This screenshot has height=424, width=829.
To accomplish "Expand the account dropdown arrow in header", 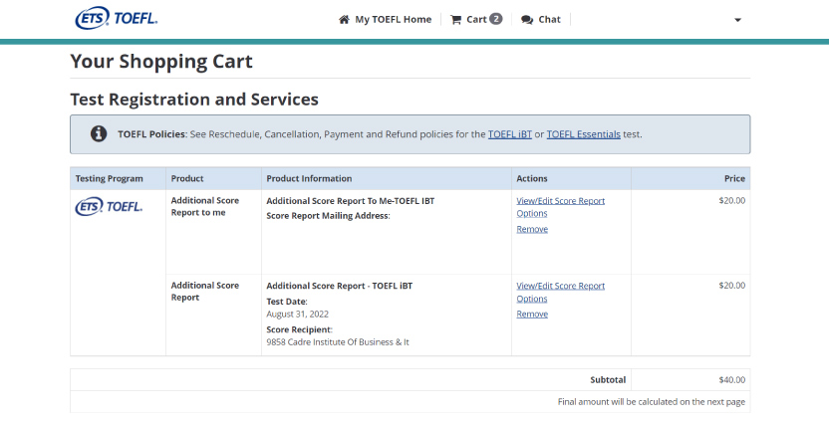I will 738,20.
